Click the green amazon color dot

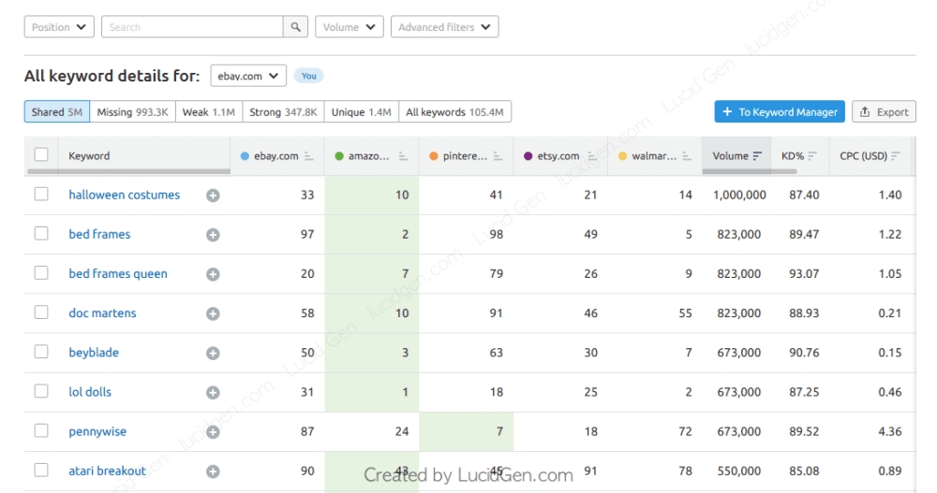coord(339,156)
